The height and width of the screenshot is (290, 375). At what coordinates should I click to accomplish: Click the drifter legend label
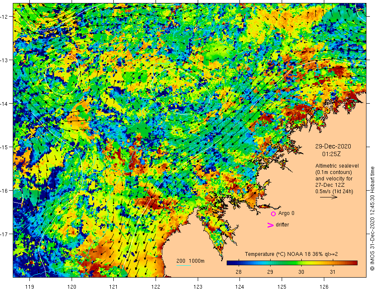click(x=282, y=225)
